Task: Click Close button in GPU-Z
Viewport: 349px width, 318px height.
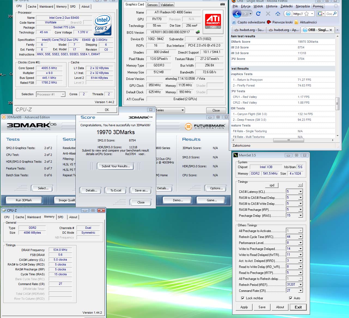Action: (216, 110)
